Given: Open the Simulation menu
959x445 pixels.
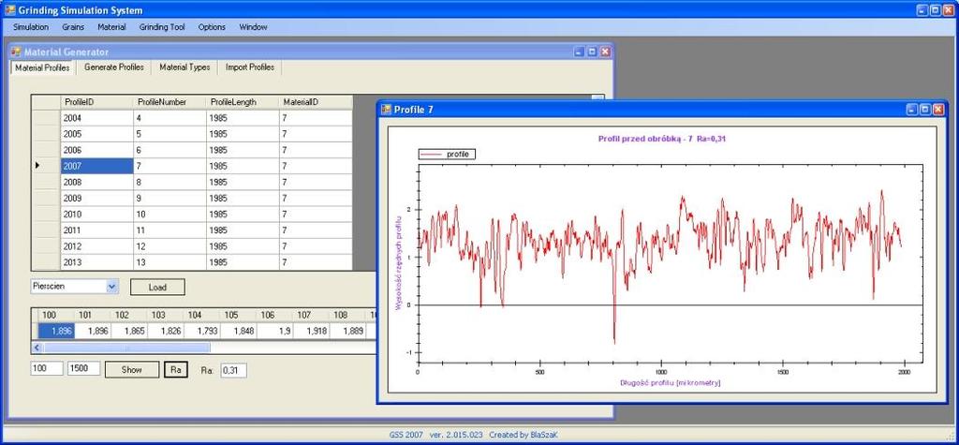Looking at the screenshot, I should (x=31, y=27).
